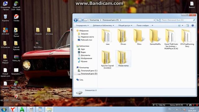Open the GamesMailRu folder
Screen dimensions: 199x112
[155, 37]
